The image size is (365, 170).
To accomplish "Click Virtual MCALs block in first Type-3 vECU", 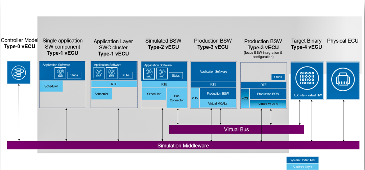I will pyautogui.click(x=218, y=103).
